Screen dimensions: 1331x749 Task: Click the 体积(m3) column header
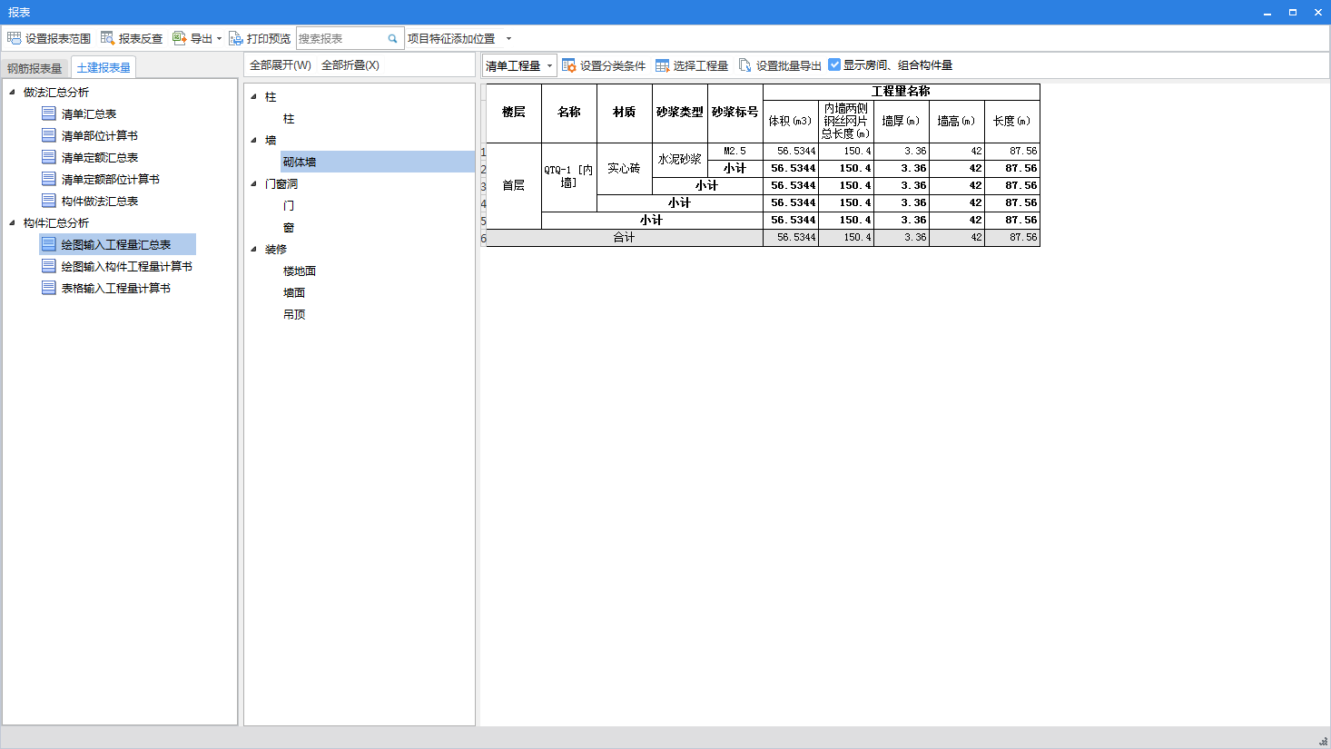pyautogui.click(x=791, y=121)
